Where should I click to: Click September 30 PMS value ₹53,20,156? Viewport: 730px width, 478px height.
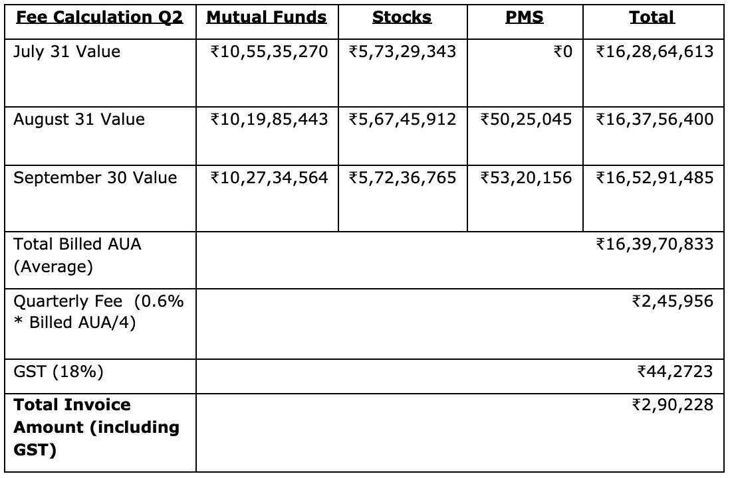point(525,178)
